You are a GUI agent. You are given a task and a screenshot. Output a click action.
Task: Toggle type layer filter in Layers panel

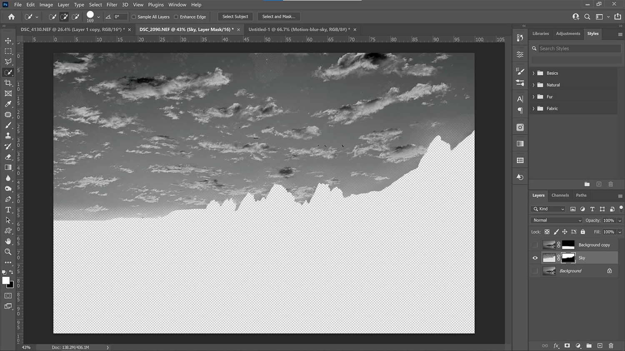592,209
